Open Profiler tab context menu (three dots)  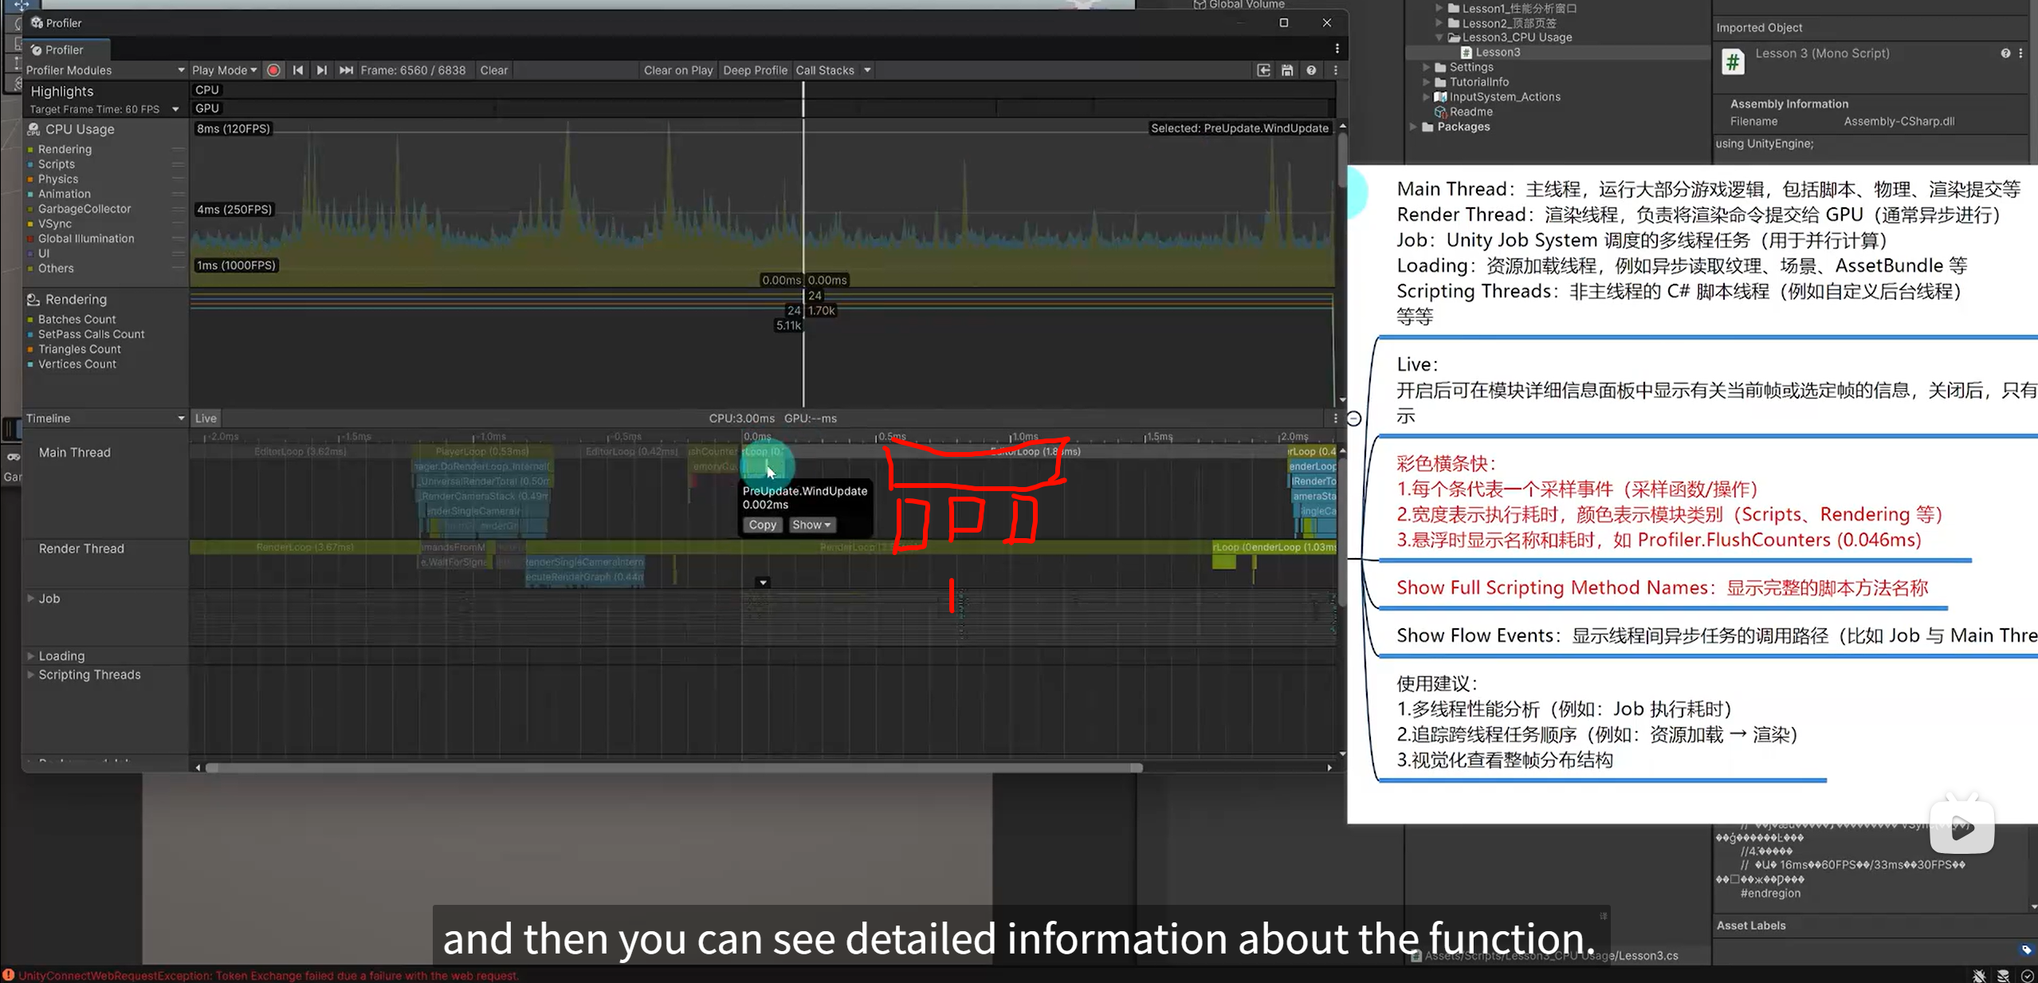pyautogui.click(x=1337, y=49)
